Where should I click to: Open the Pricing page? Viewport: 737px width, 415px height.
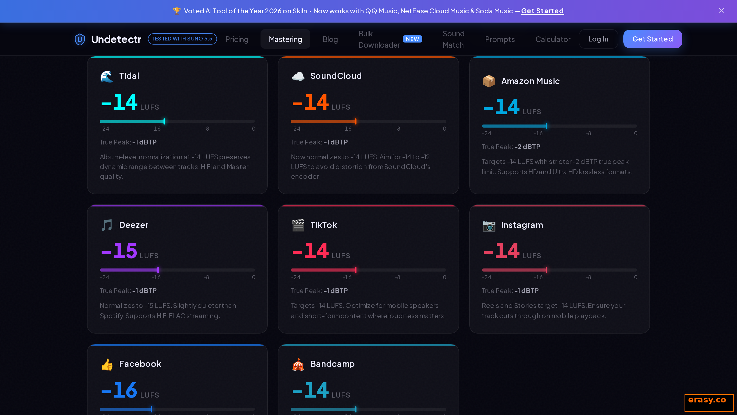(x=237, y=39)
